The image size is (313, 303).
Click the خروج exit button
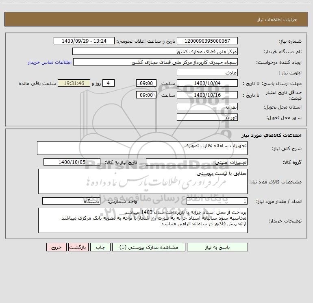(x=56, y=247)
